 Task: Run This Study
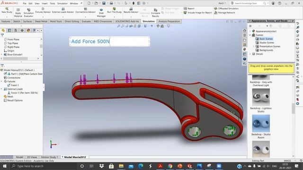pyautogui.click(x=115, y=10)
